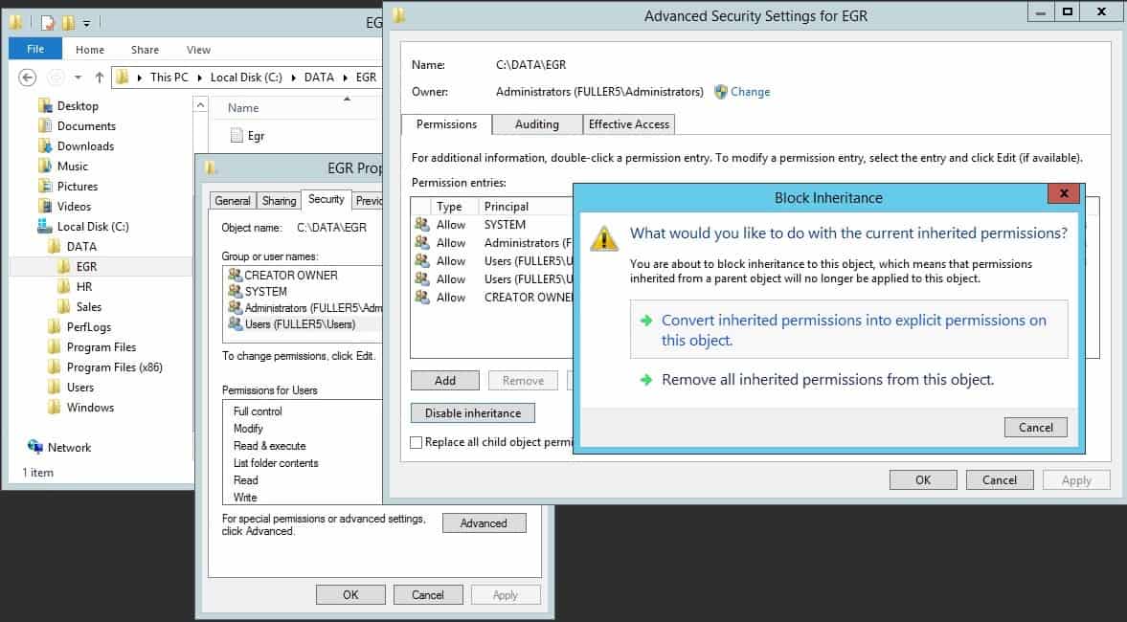This screenshot has width=1127, height=622.
Task: Click the shield icon beside Change owner
Action: coord(720,92)
